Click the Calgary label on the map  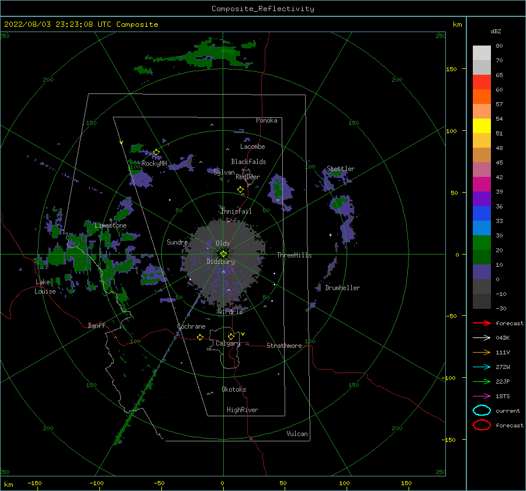[x=228, y=343]
